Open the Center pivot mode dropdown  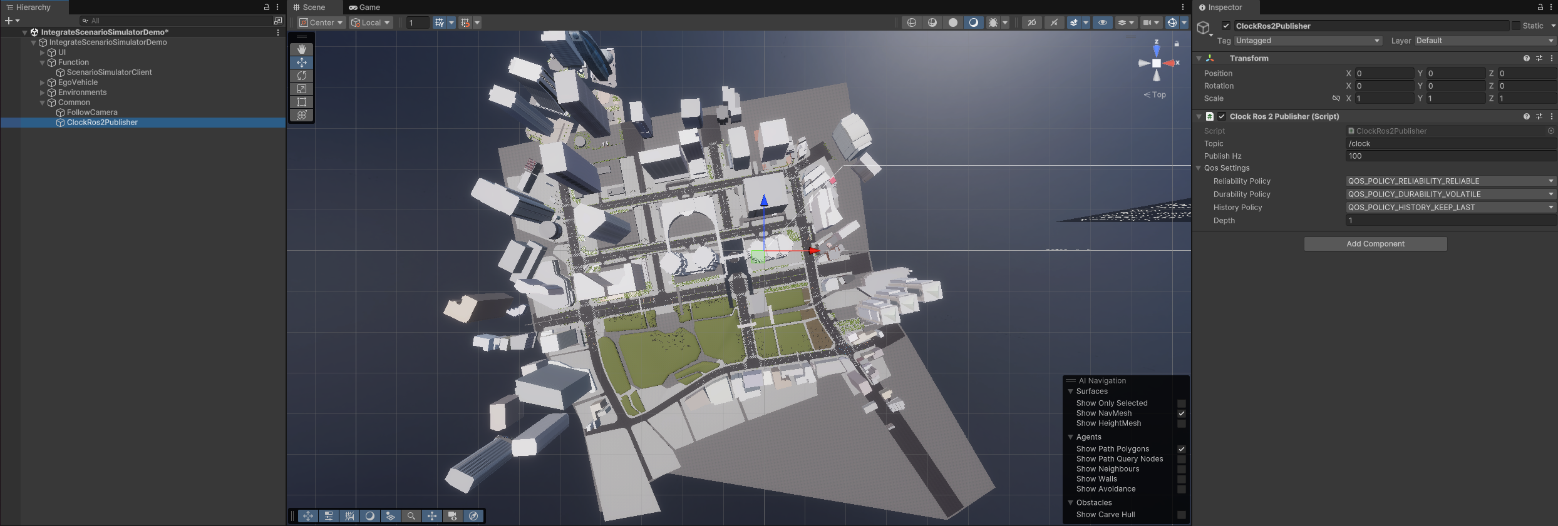(321, 23)
